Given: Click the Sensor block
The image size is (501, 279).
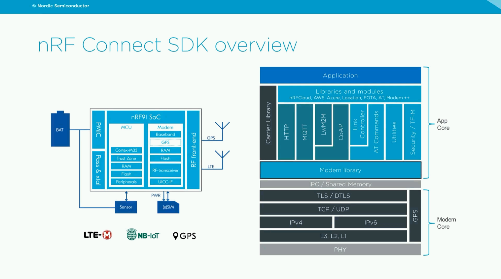Looking at the screenshot, I should click(x=126, y=207).
